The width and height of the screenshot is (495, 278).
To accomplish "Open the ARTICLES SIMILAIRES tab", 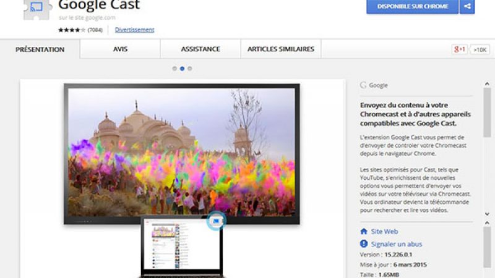I will 280,49.
